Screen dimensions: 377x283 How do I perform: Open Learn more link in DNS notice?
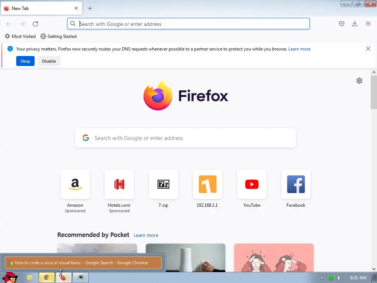click(299, 49)
